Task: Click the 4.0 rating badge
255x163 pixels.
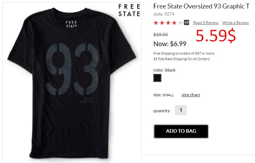Action: coord(187,22)
